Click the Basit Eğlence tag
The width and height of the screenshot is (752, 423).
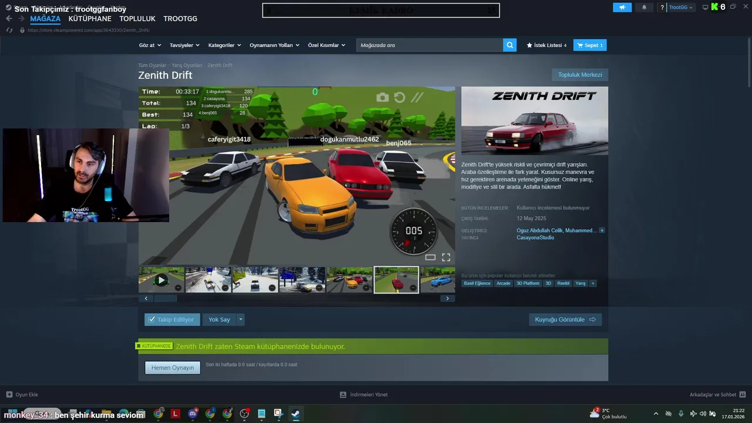pos(477,283)
